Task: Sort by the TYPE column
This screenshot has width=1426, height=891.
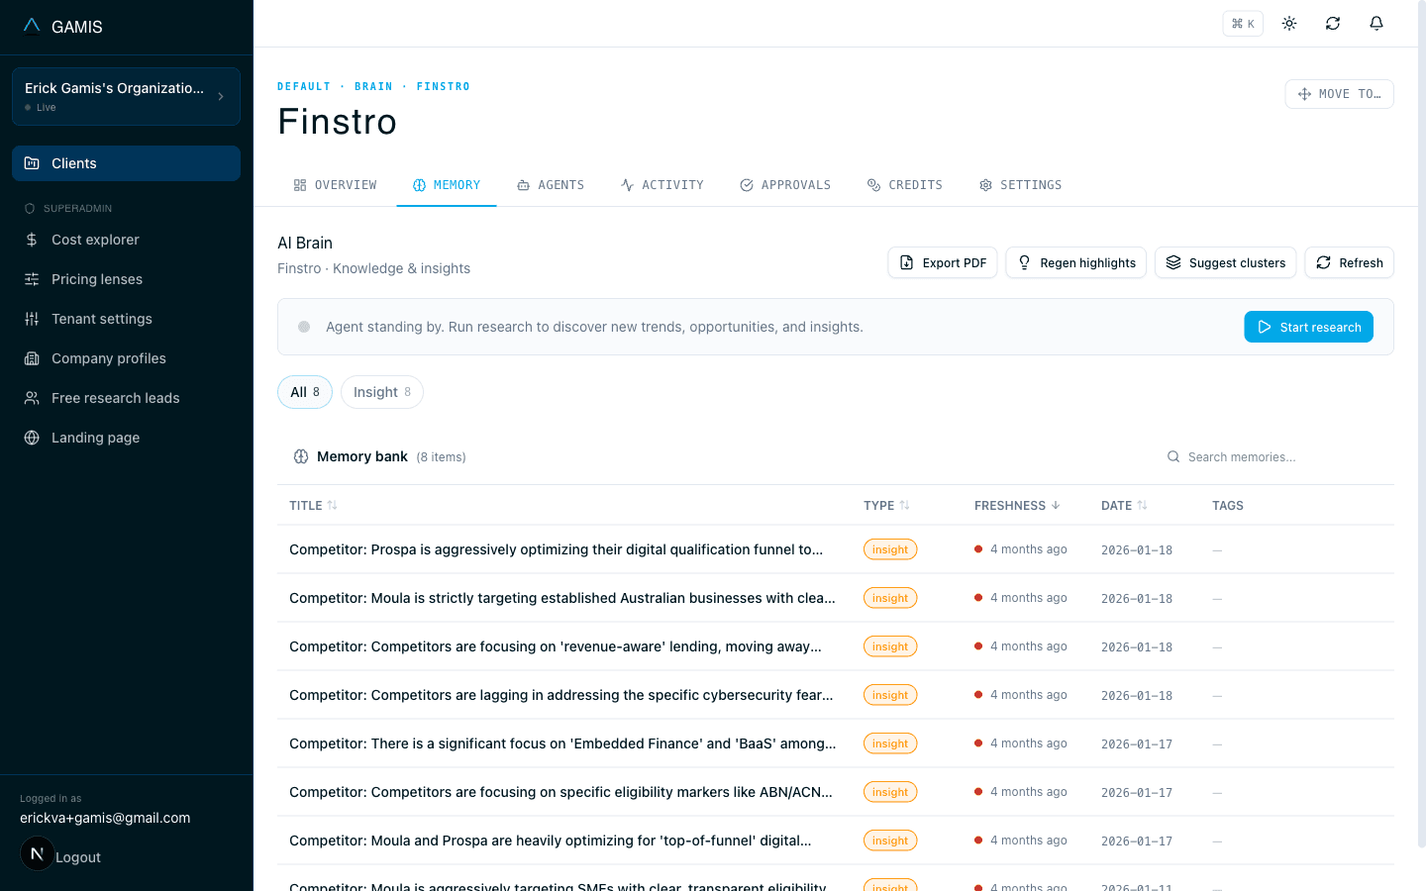Action: pyautogui.click(x=886, y=505)
